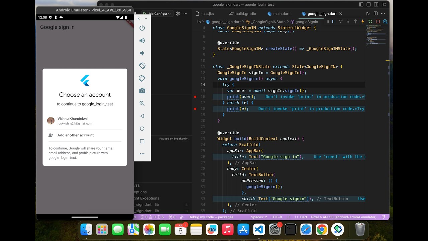The image size is (428, 241).
Task: Click the Run code play icon in editor title
Action: tap(368, 14)
